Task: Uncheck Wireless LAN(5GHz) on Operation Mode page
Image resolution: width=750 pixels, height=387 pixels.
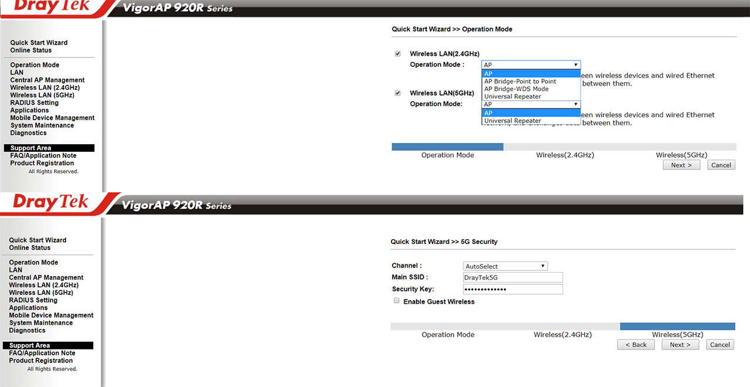Action: point(398,93)
